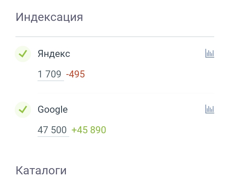233x185 pixels.
Task: Click the underline beneath the 1 709 value
Action: point(50,80)
